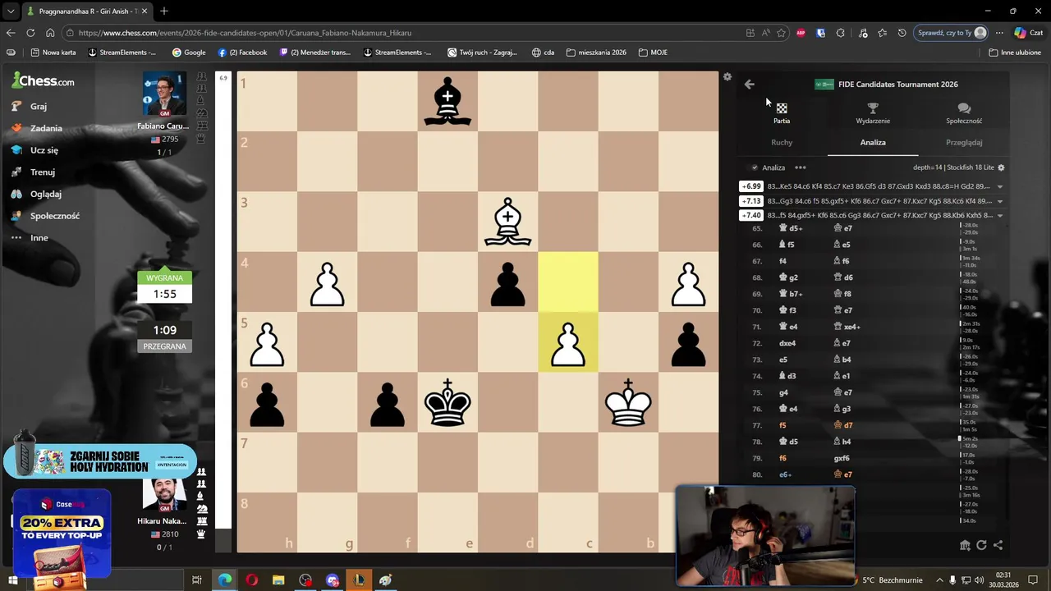Viewport: 1051px width, 591px height.
Task: Open browser history icon
Action: (x=902, y=33)
